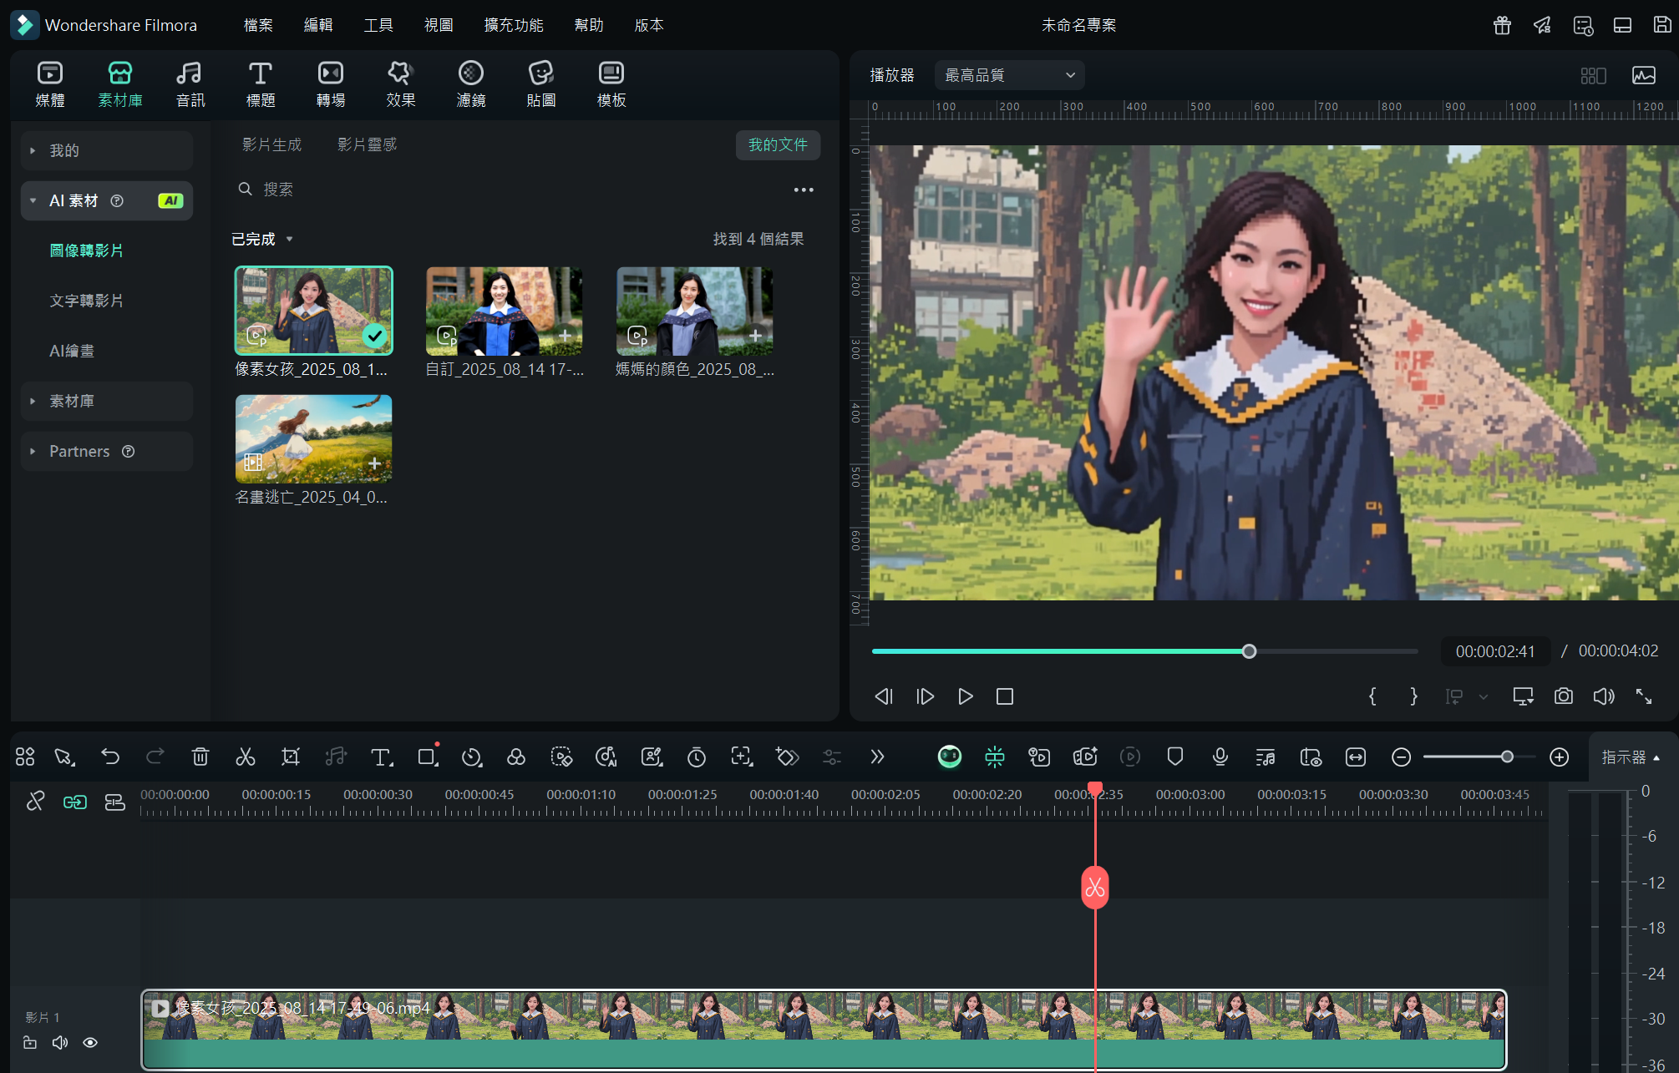Open the Color adjustment icon
Screen dimensions: 1679x1073
[x=516, y=757]
